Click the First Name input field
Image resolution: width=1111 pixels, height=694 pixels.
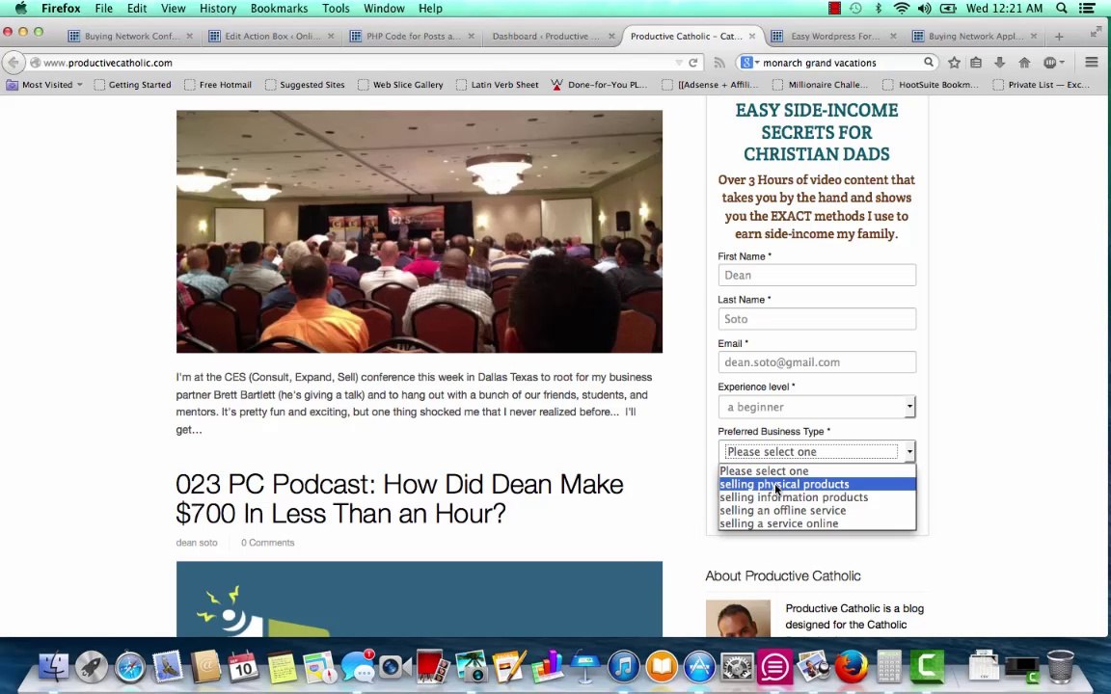[816, 275]
